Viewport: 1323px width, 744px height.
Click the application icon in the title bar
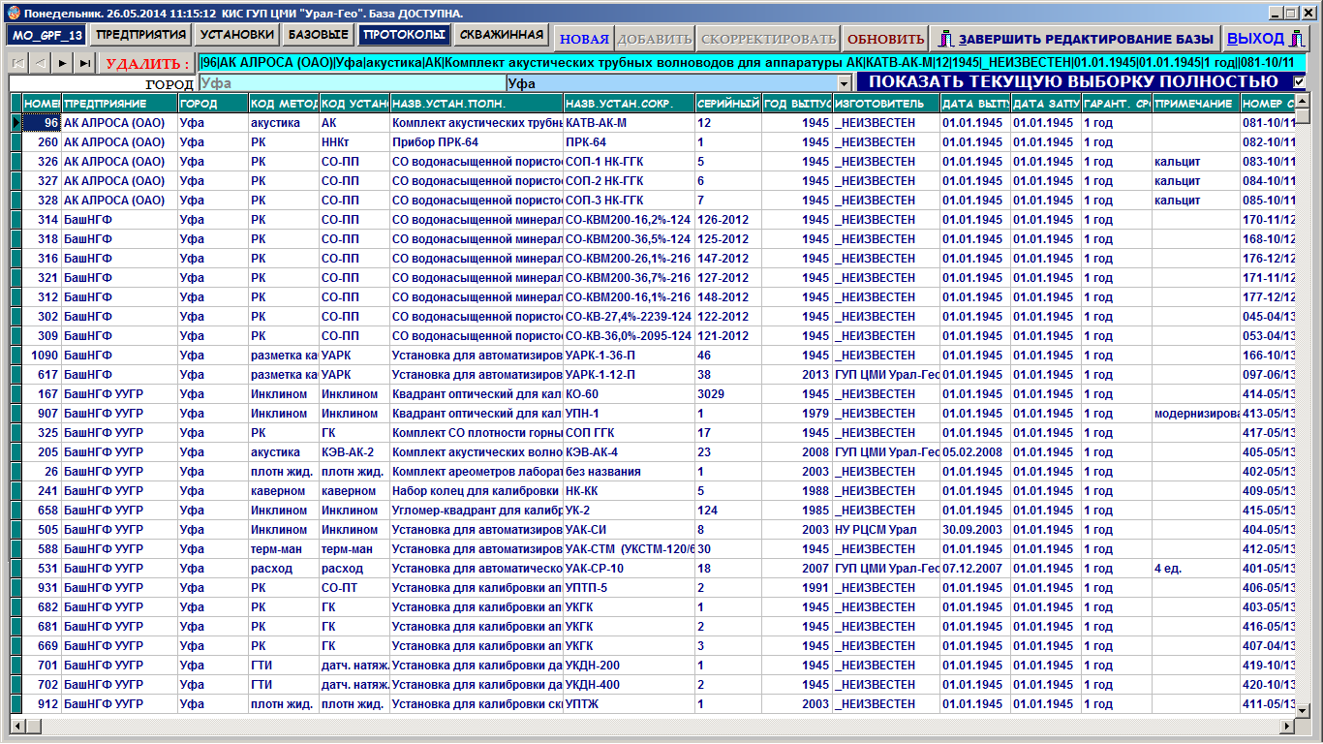(x=13, y=14)
